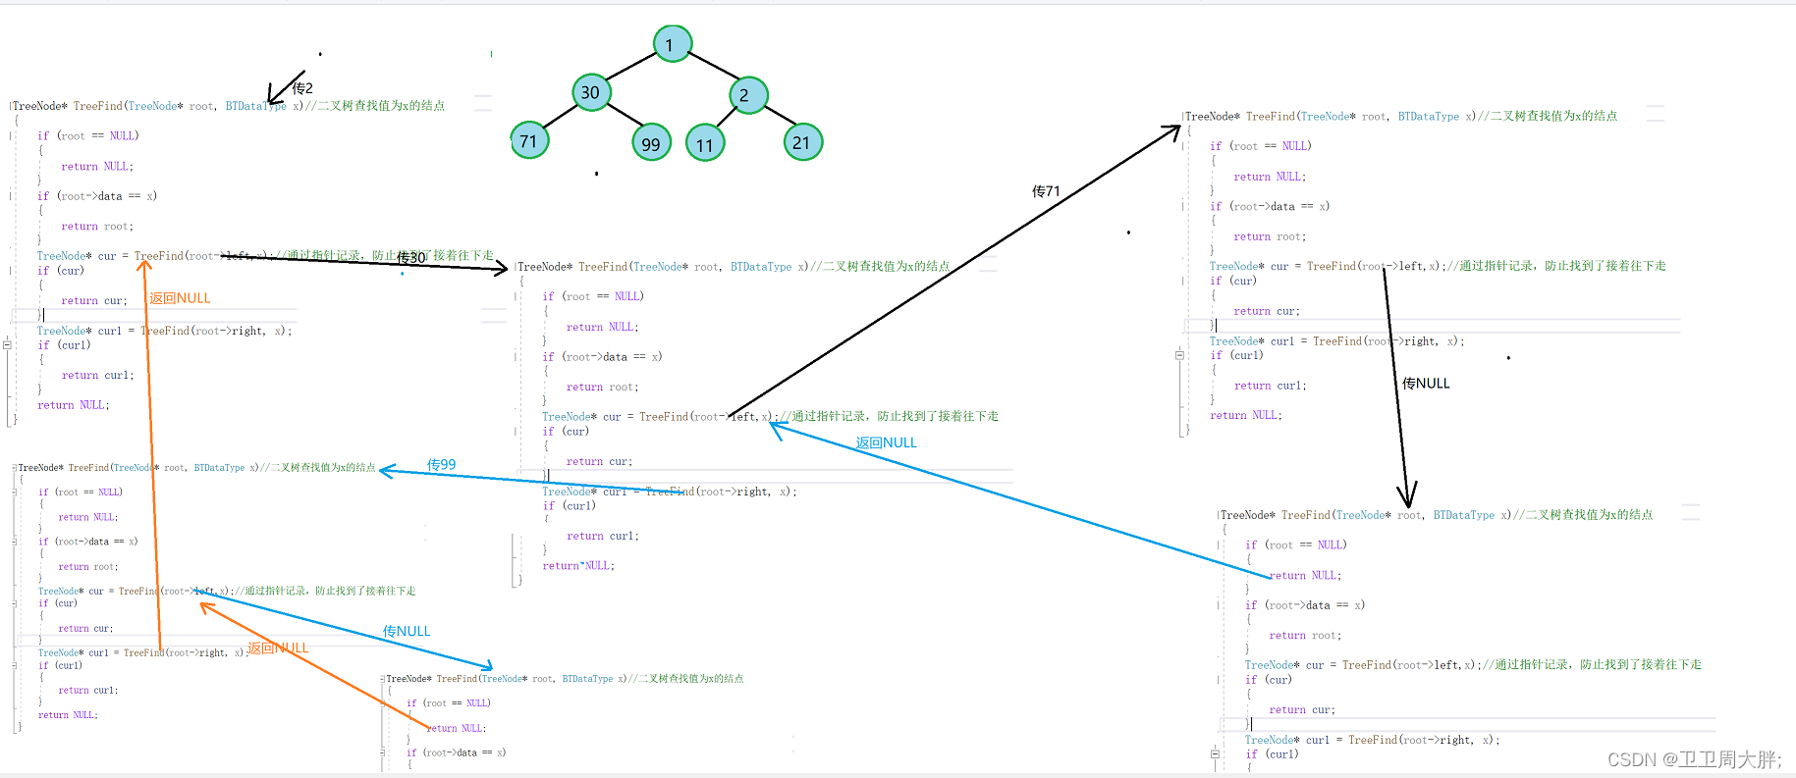The image size is (1796, 778).
Task: Click the blue '传NULL' label
Action: click(407, 631)
